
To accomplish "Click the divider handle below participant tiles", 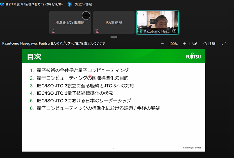I will [x=114, y=37].
